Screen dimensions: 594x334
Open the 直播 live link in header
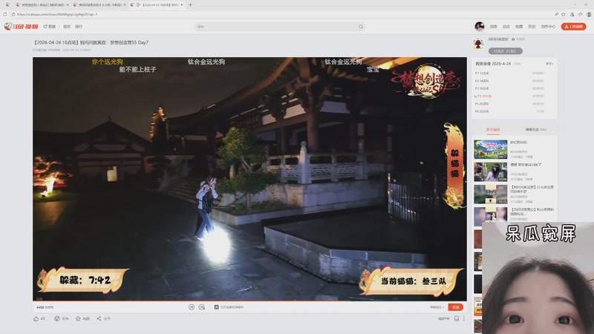pyautogui.click(x=50, y=27)
